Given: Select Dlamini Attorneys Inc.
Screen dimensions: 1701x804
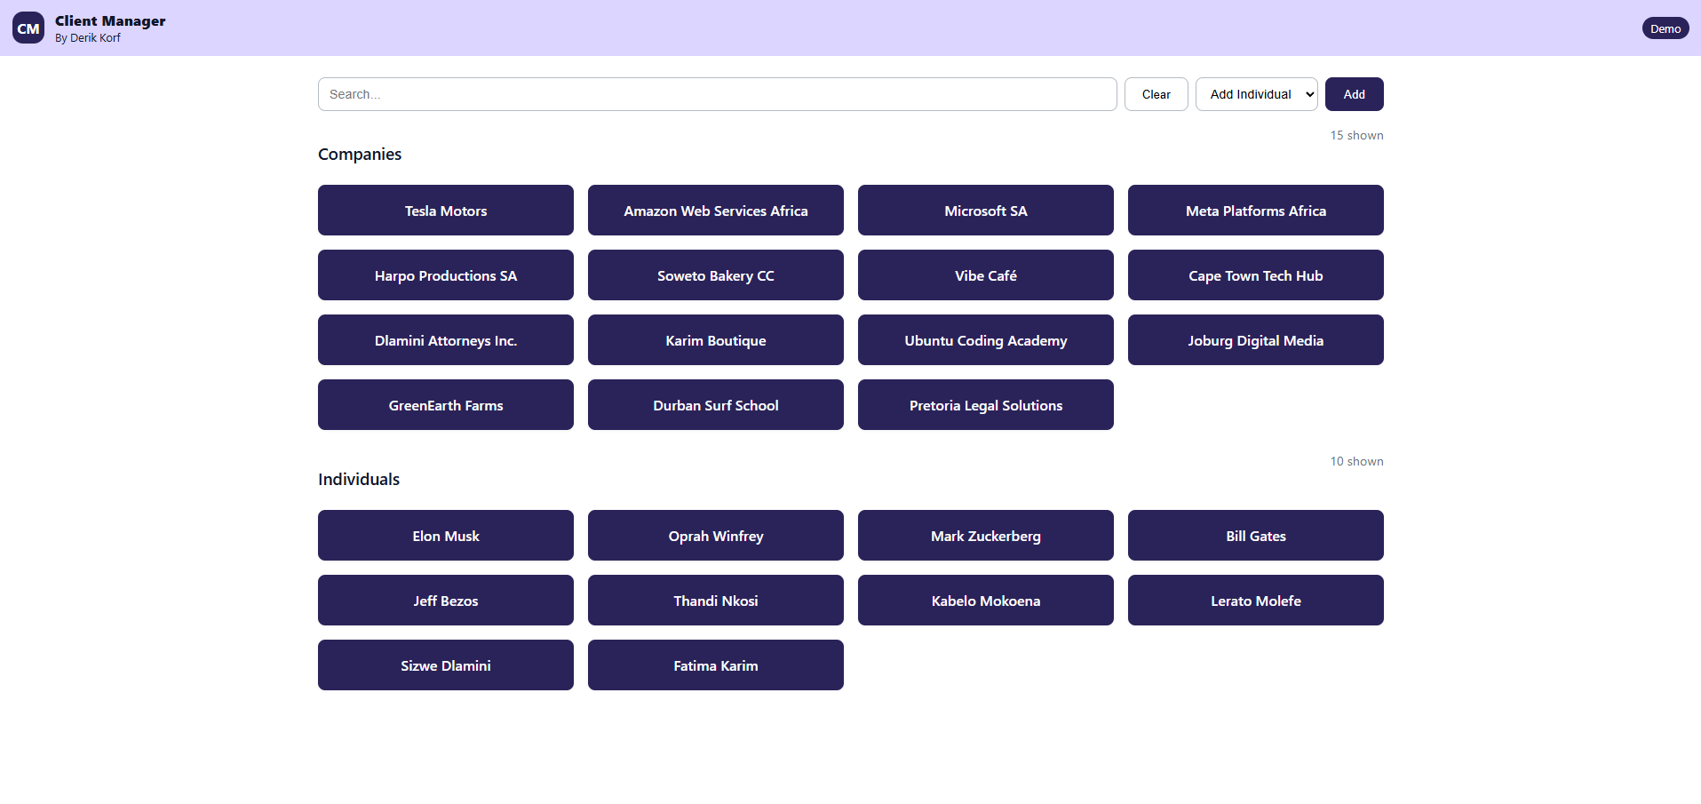Looking at the screenshot, I should 446,340.
